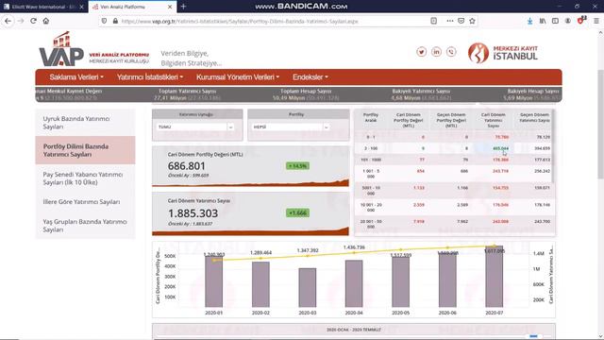Close the Elliott Wave International tab
Viewport: 604px width, 340px height.
81,7
